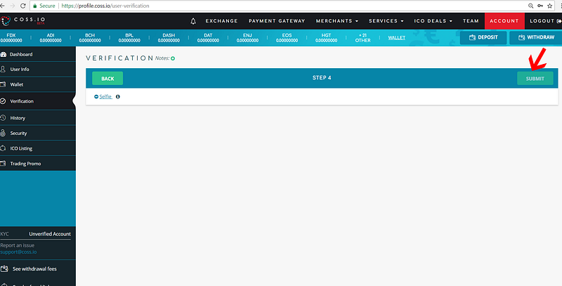Open the Team page
562x286 pixels.
pyautogui.click(x=471, y=21)
